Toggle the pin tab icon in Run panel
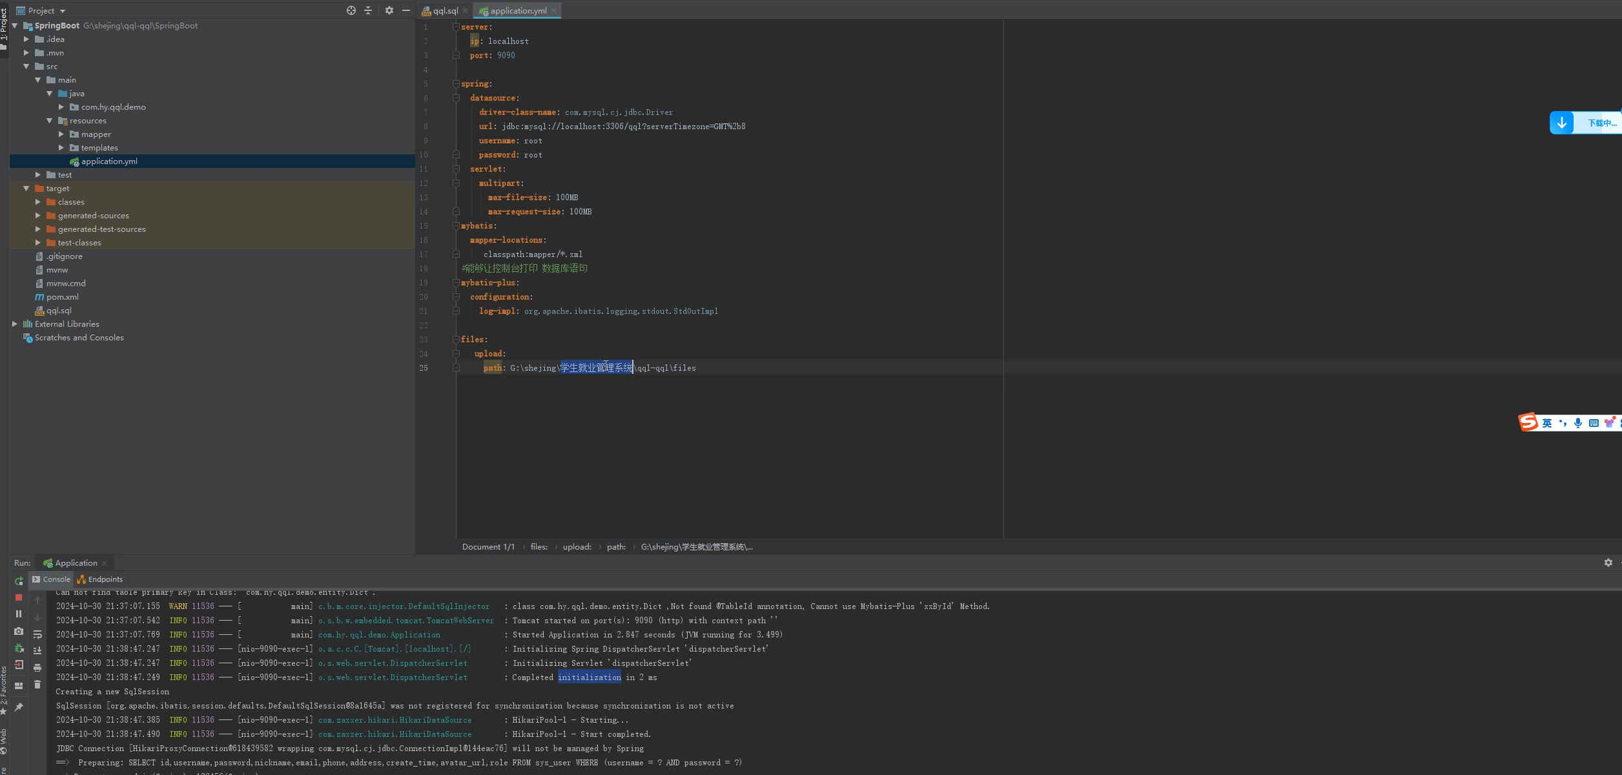Image resolution: width=1622 pixels, height=775 pixels. [x=19, y=707]
